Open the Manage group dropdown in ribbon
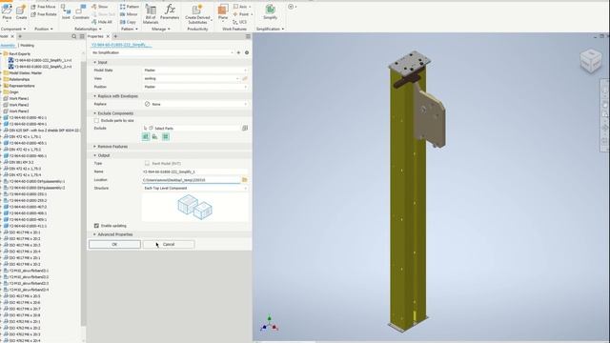Image resolution: width=610 pixels, height=343 pixels. tap(161, 30)
